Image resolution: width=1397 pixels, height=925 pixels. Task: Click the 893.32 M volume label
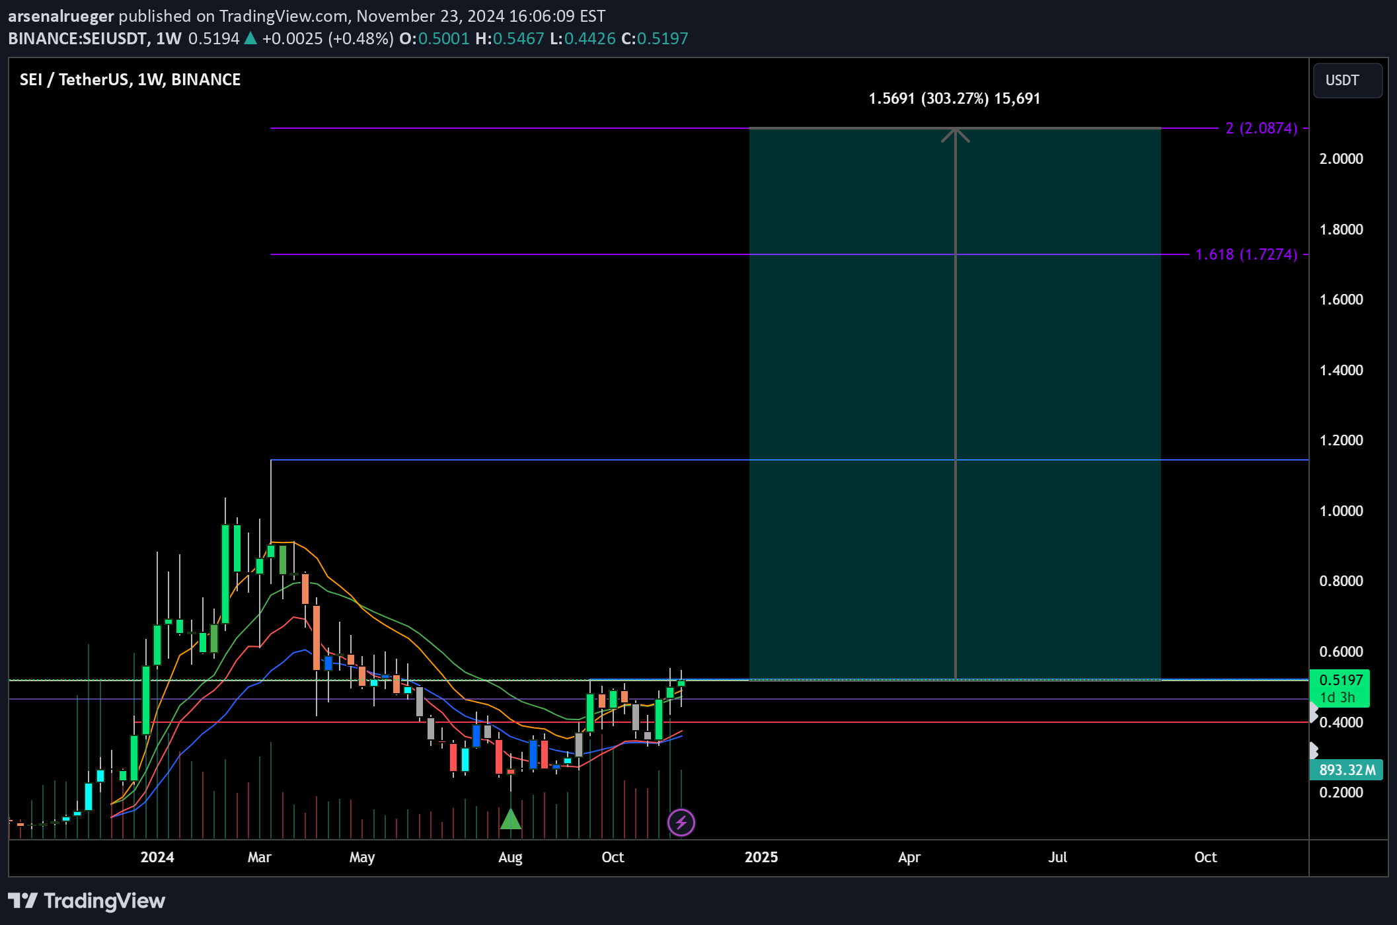point(1346,770)
